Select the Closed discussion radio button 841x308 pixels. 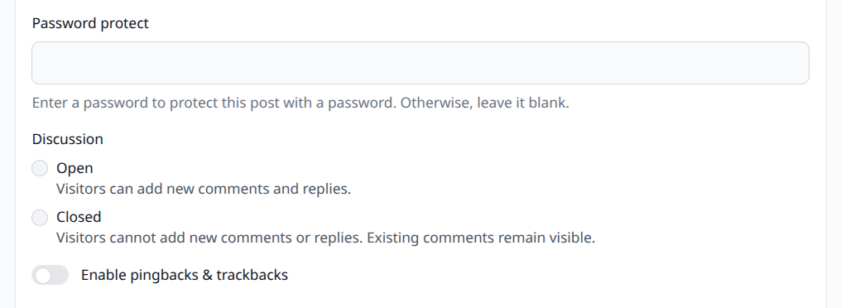click(40, 217)
